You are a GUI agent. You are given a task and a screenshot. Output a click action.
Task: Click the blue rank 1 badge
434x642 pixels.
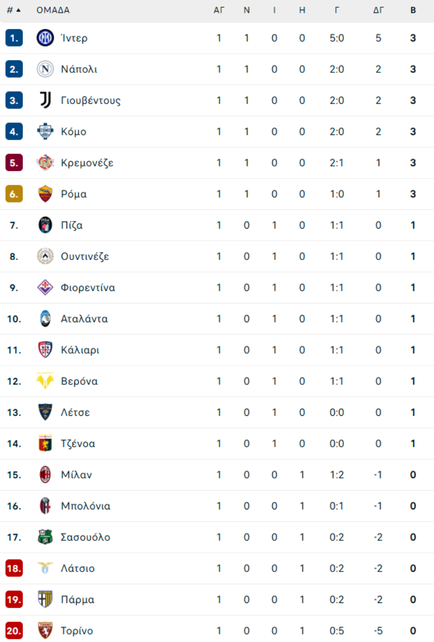tap(14, 38)
